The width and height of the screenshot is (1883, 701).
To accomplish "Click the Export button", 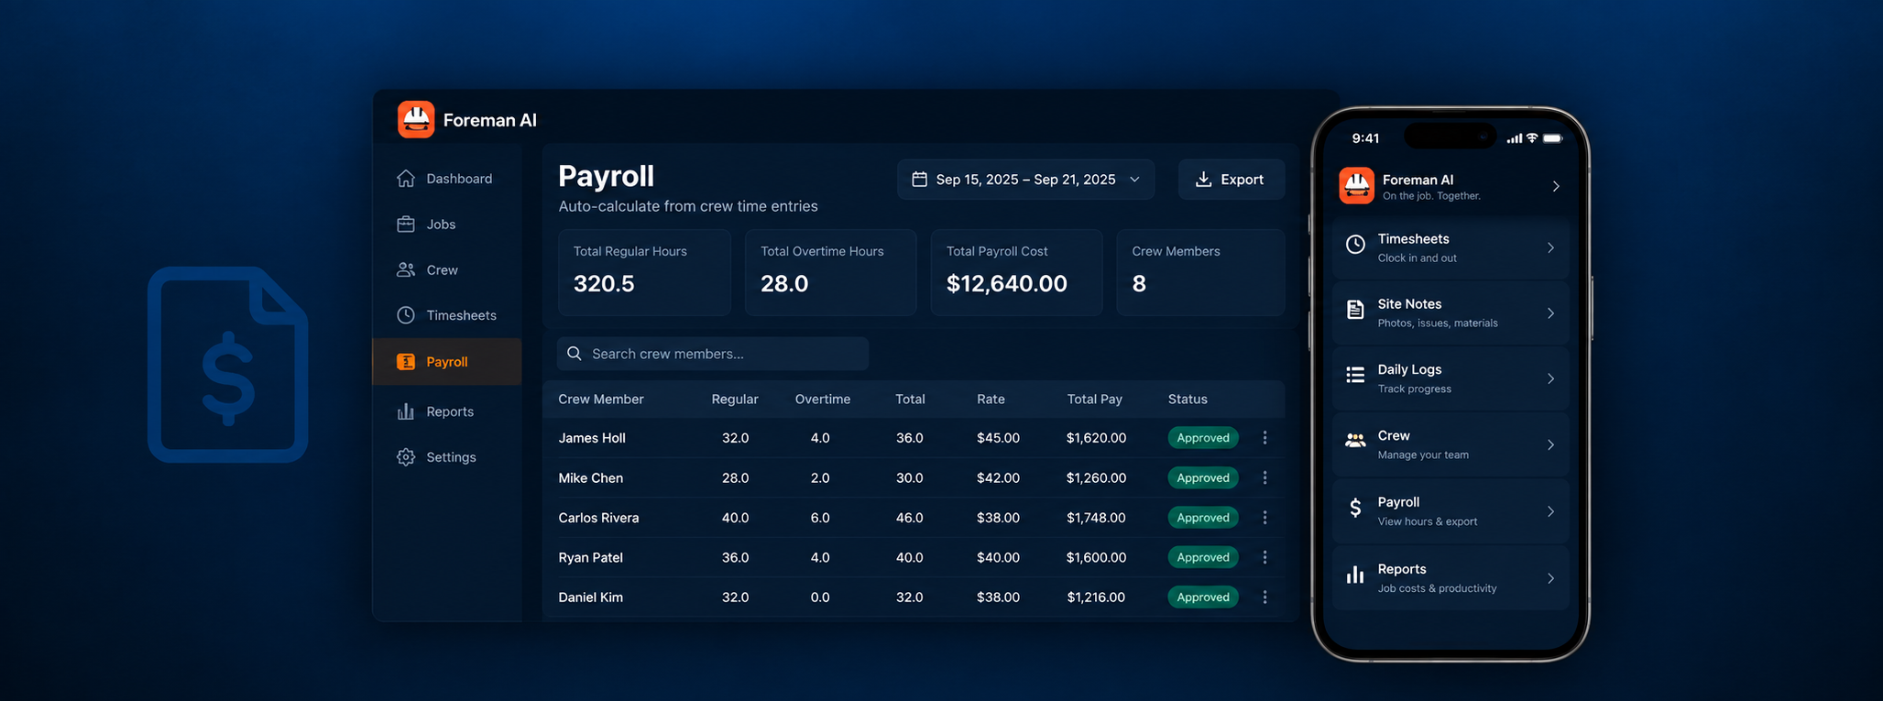I will [1231, 180].
